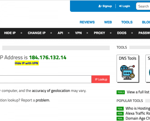Screen dimensions: 150x121
Task: Open the Domain Age Checker tool link
Action: (138, 118)
